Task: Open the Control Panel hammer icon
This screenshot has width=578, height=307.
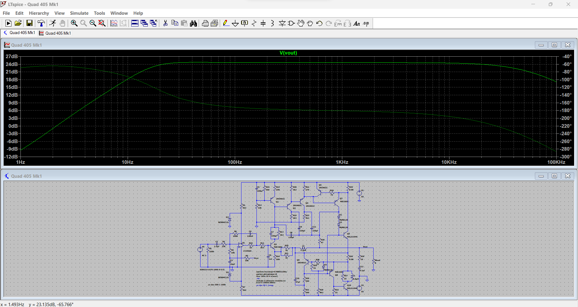Action: [41, 23]
